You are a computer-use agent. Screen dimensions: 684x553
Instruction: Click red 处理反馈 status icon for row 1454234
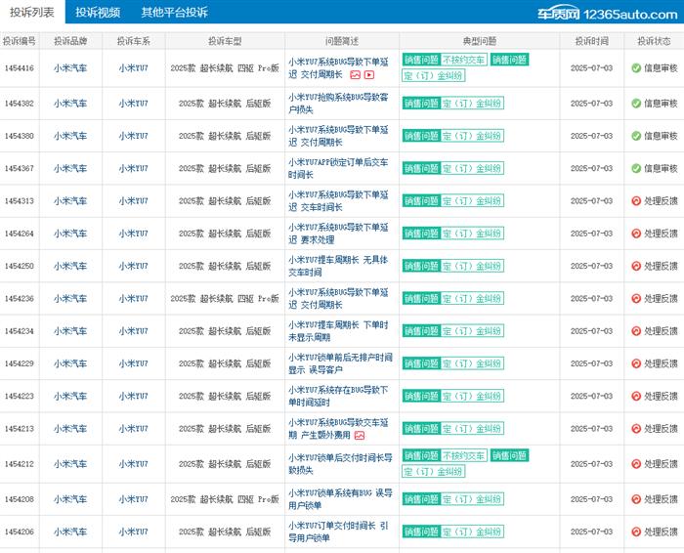pyautogui.click(x=636, y=331)
